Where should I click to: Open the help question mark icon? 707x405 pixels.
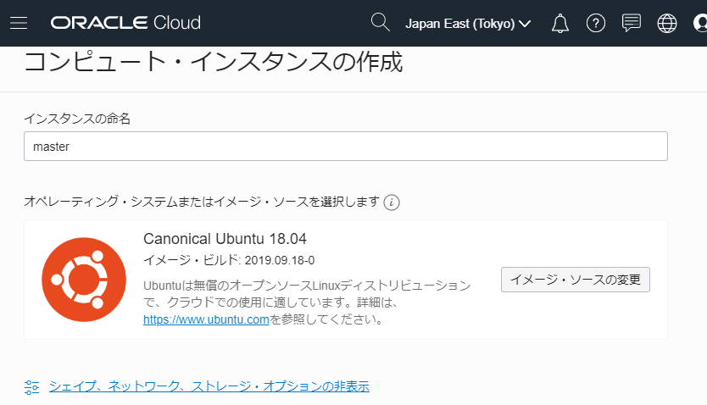pyautogui.click(x=596, y=23)
